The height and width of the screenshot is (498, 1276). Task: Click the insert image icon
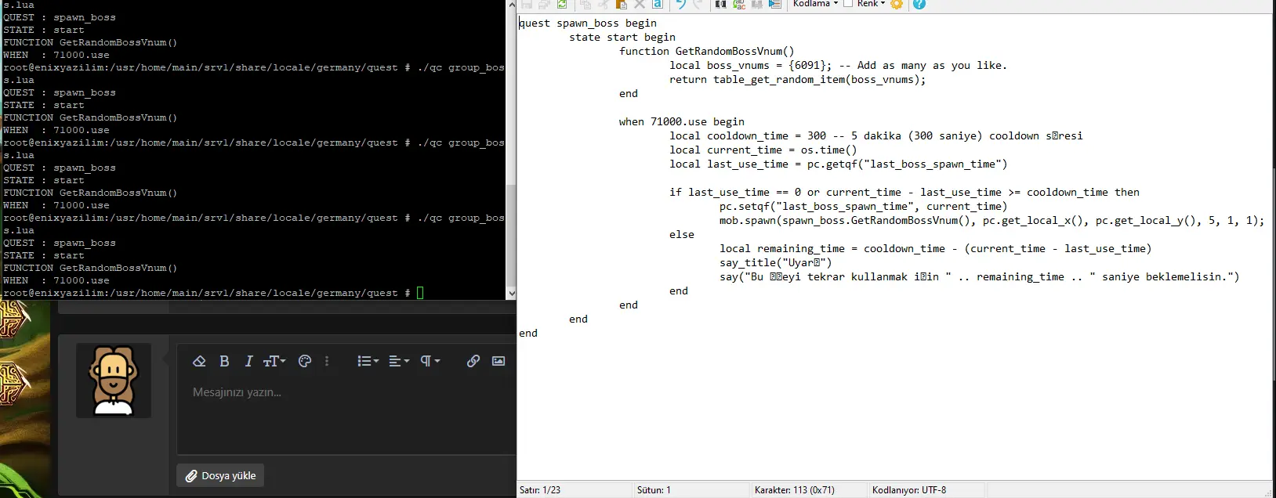(x=498, y=361)
